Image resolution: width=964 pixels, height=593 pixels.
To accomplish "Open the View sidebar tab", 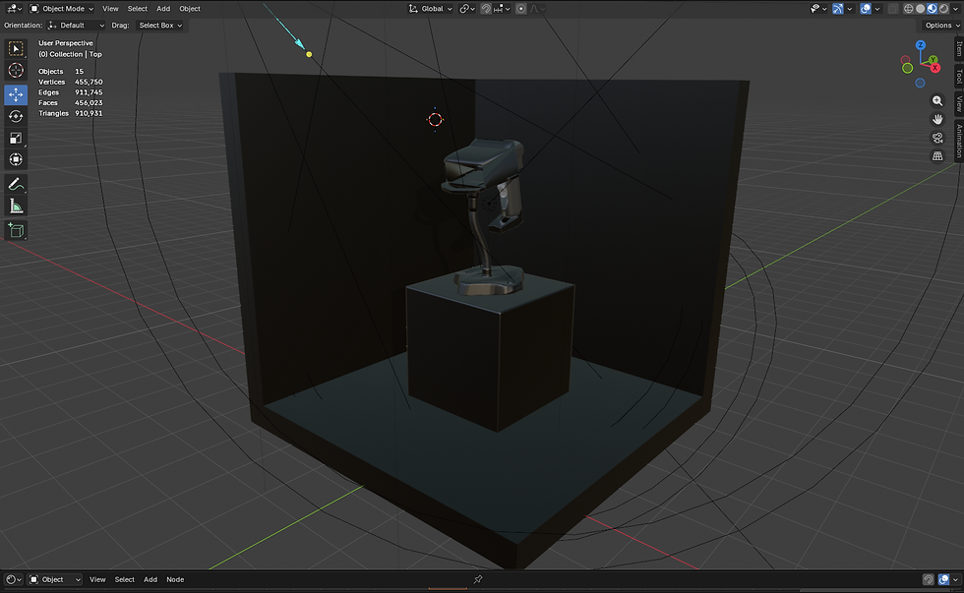I will (x=958, y=103).
